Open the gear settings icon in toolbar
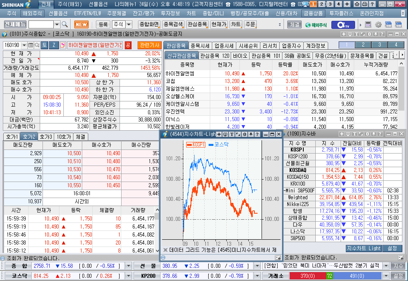The image size is (408, 281). pyautogui.click(x=378, y=24)
